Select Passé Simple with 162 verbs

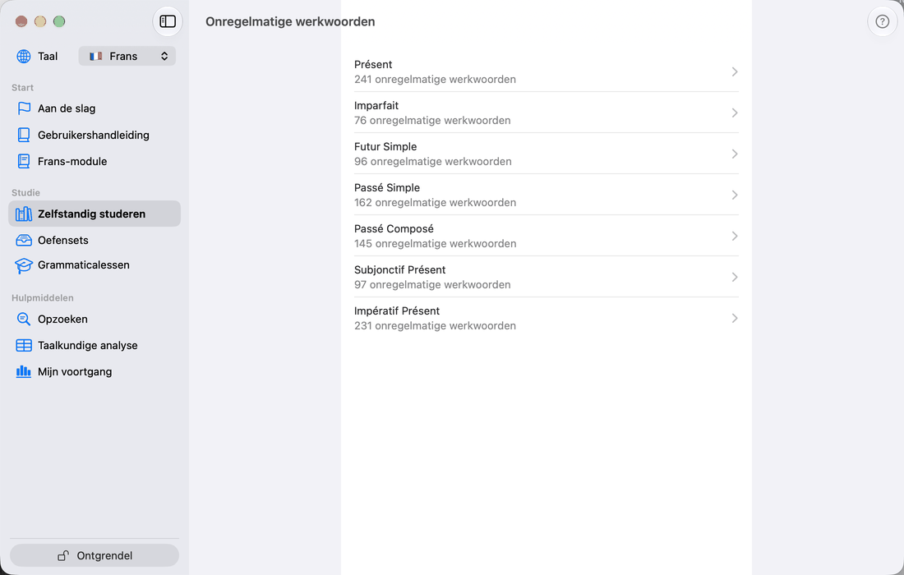point(546,195)
